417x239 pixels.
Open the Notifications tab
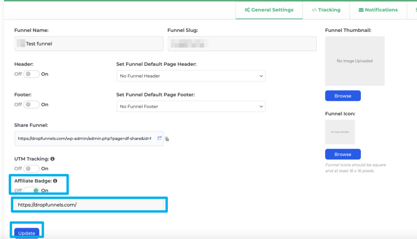377,10
